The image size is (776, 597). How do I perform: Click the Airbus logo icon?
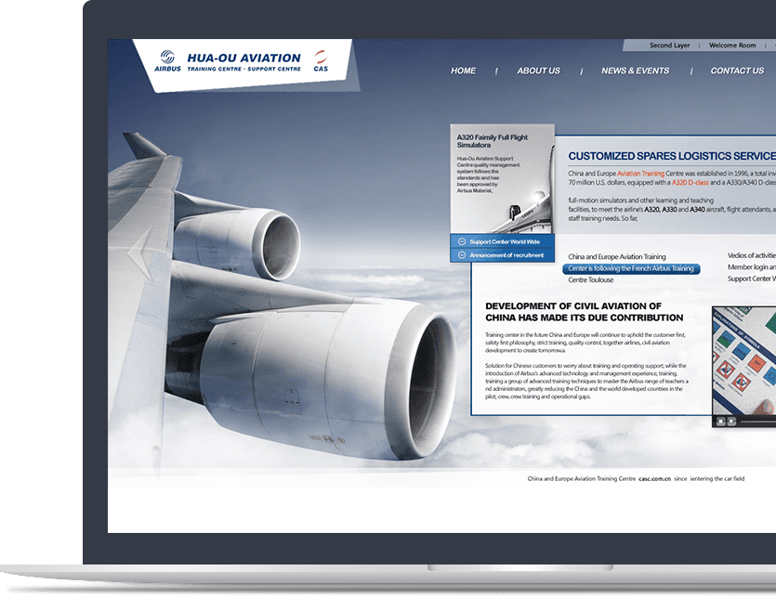click(x=167, y=58)
